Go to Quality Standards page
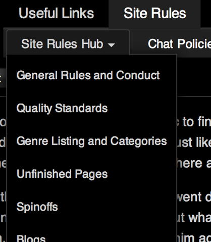This screenshot has height=242, width=211. pos(62,108)
